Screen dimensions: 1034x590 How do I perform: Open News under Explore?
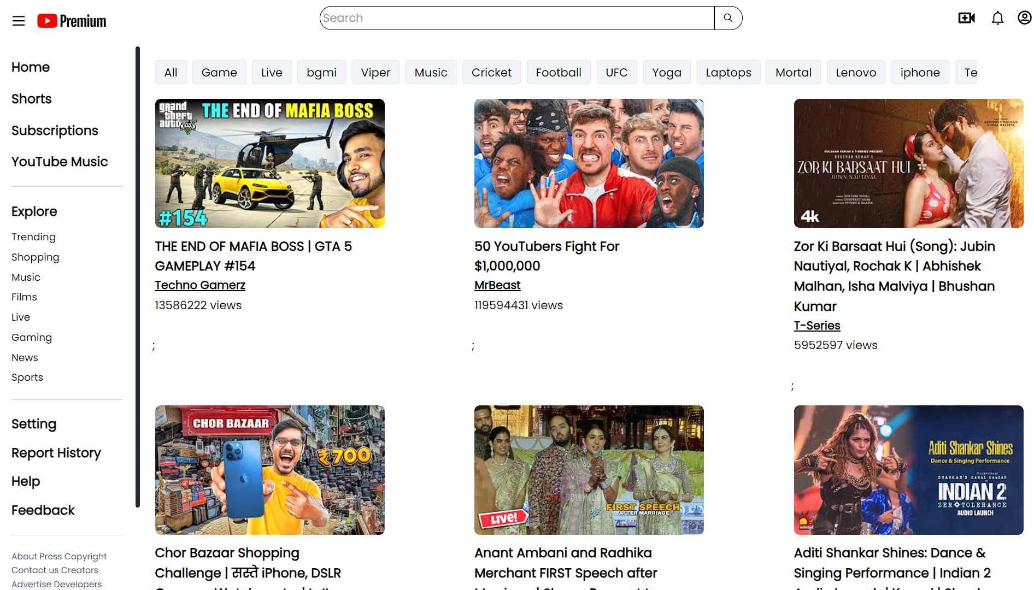pos(25,357)
